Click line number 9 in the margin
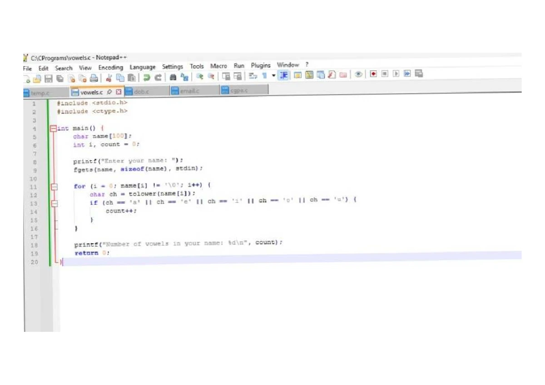 coord(35,170)
